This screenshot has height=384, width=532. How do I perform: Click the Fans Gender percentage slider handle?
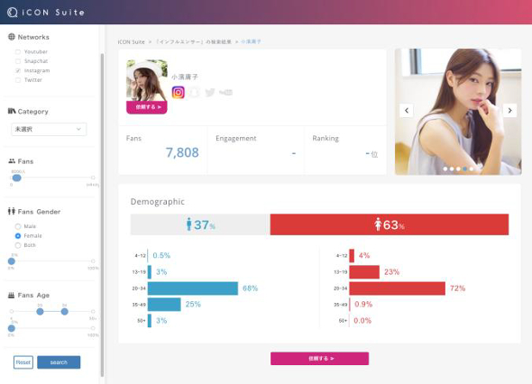pyautogui.click(x=12, y=261)
